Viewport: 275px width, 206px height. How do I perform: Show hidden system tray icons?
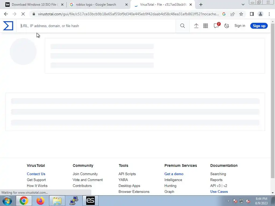click(228, 201)
